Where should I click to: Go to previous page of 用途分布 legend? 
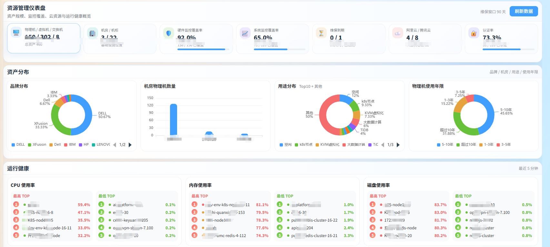click(x=383, y=145)
